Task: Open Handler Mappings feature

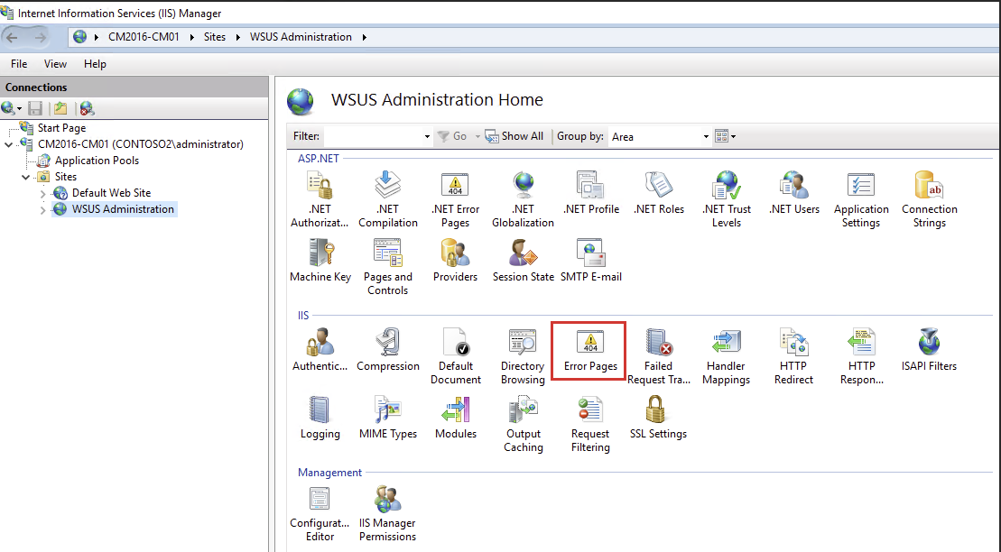Action: [x=726, y=357]
